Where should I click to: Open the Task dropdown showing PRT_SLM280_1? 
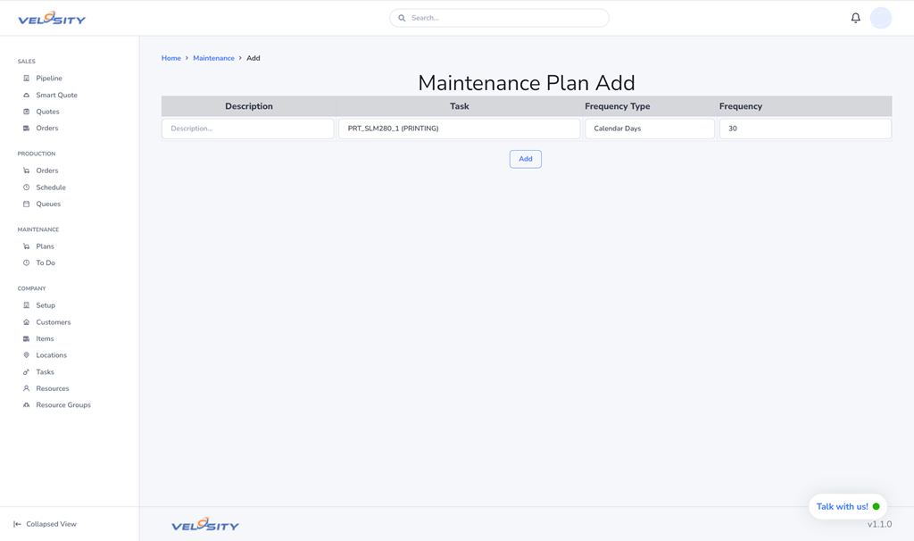[x=459, y=129]
